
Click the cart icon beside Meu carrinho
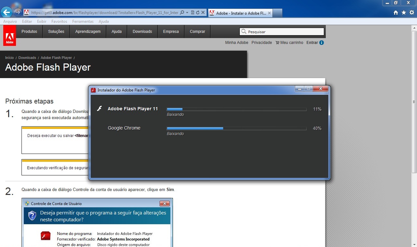[277, 43]
